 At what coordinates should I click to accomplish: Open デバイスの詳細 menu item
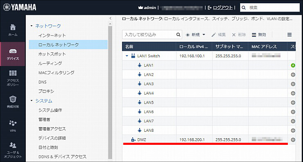tap(52, 138)
